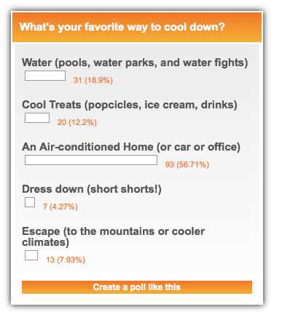Image resolution: width=282 pixels, height=320 pixels.
Task: Click the long bar for Air-conditioned Home
Action: click(x=91, y=160)
